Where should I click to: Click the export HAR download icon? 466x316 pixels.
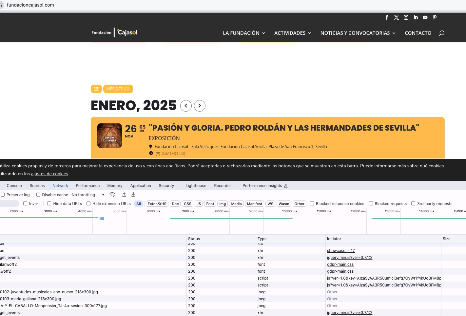click(133, 195)
